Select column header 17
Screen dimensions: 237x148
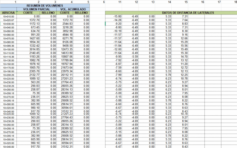tap(219, 2)
